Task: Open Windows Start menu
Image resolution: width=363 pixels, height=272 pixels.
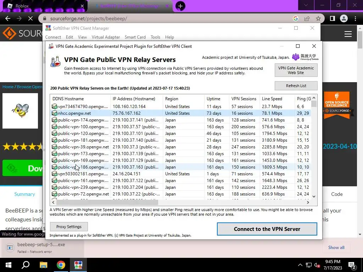Action: (9, 265)
